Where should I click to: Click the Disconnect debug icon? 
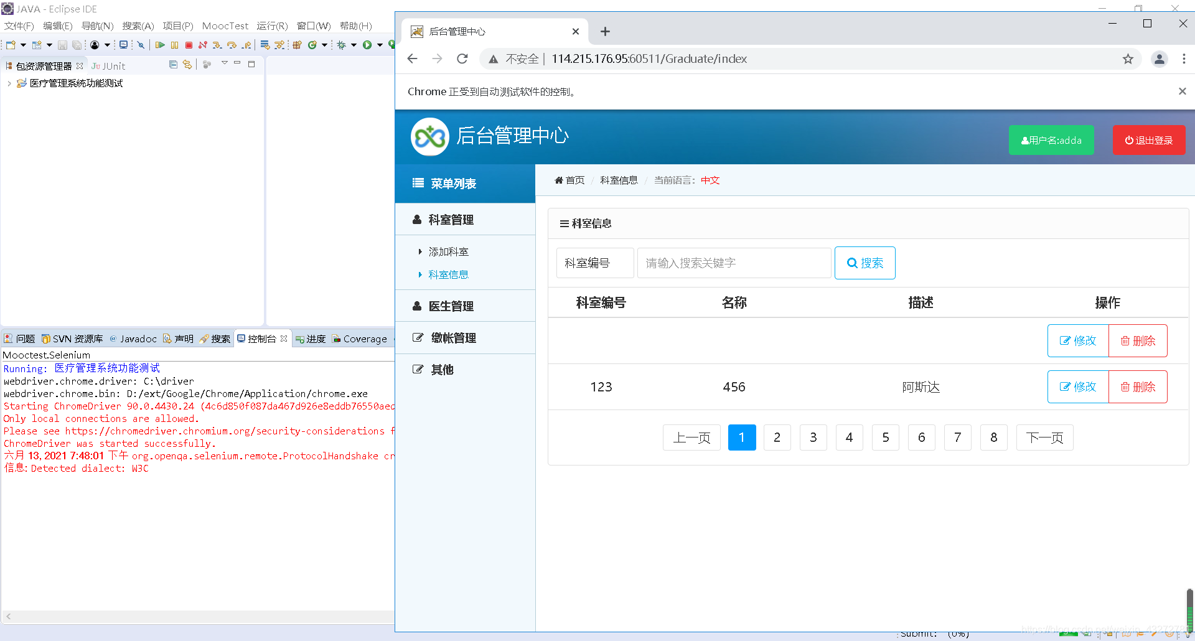click(203, 45)
